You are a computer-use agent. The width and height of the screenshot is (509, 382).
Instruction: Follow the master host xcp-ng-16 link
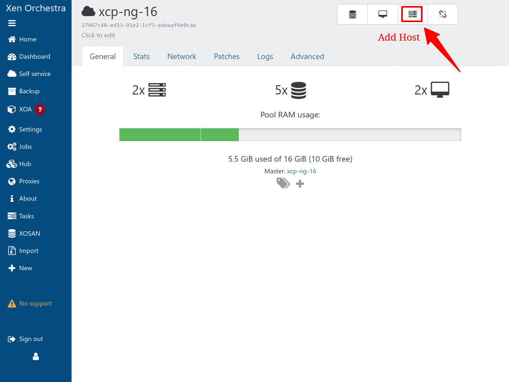click(302, 171)
